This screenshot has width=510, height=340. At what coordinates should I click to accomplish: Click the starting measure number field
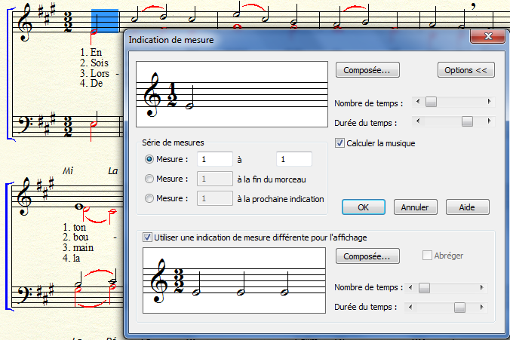214,159
